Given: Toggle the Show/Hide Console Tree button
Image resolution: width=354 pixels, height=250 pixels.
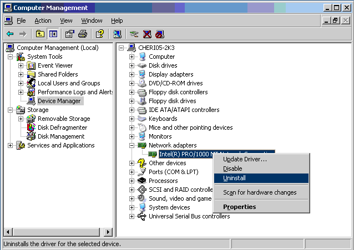Looking at the screenshot, I should 53,34.
